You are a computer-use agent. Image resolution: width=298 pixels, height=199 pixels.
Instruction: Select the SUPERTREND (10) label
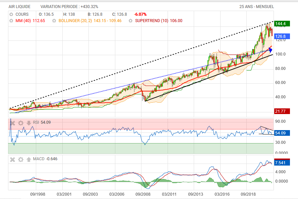(x=152, y=21)
